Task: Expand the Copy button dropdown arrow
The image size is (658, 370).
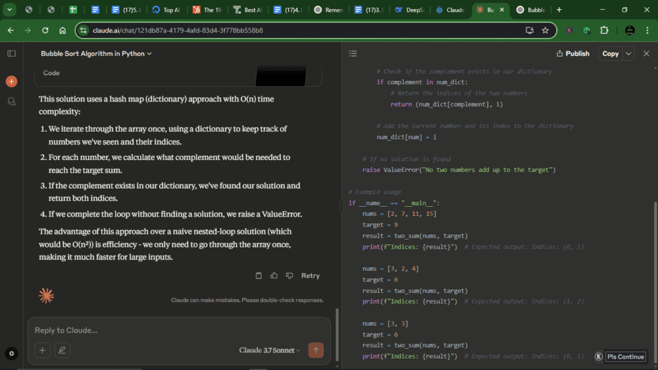Action: (x=627, y=53)
